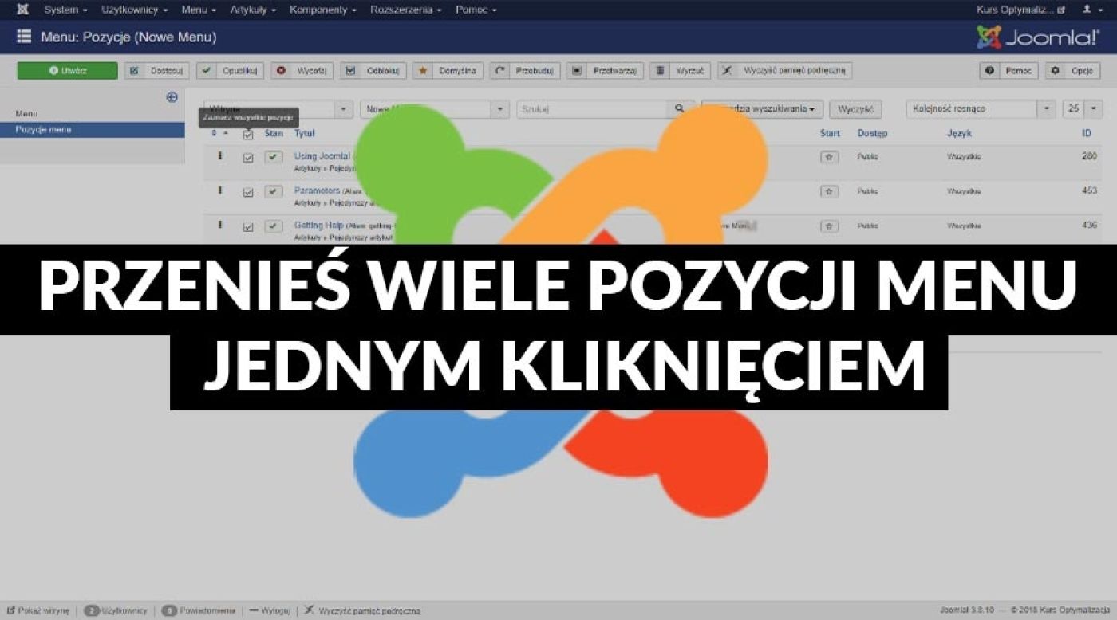Click the Domyślna star button
The width and height of the screenshot is (1117, 620).
448,71
